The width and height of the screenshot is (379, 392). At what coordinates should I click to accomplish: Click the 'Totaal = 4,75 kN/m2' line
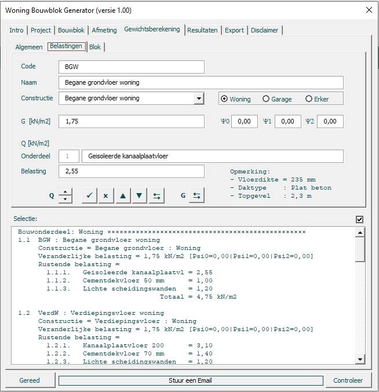[x=198, y=297]
